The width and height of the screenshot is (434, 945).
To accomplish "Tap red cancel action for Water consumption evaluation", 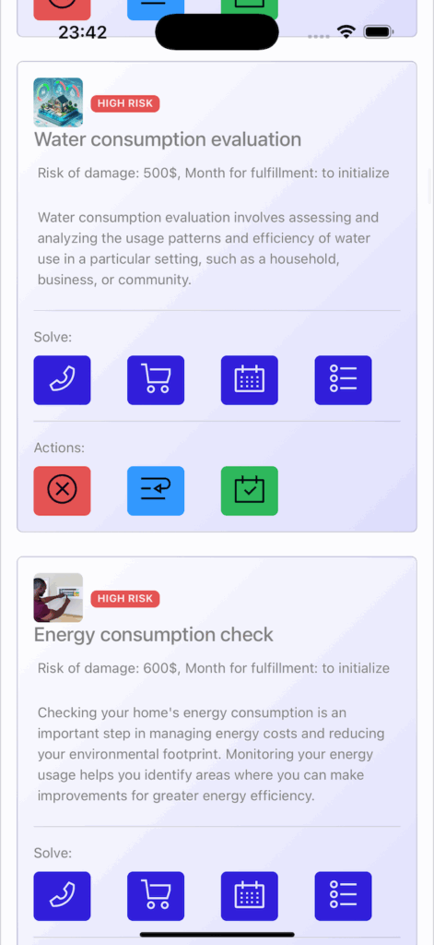I will [62, 491].
